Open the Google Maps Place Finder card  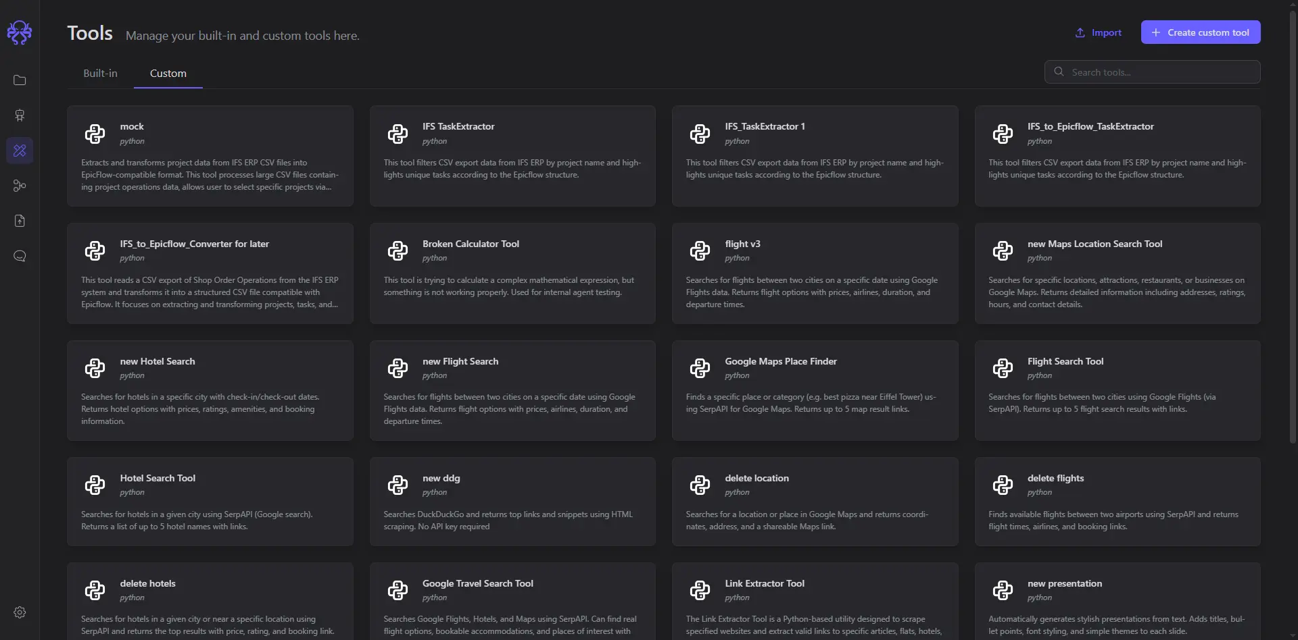pos(814,390)
